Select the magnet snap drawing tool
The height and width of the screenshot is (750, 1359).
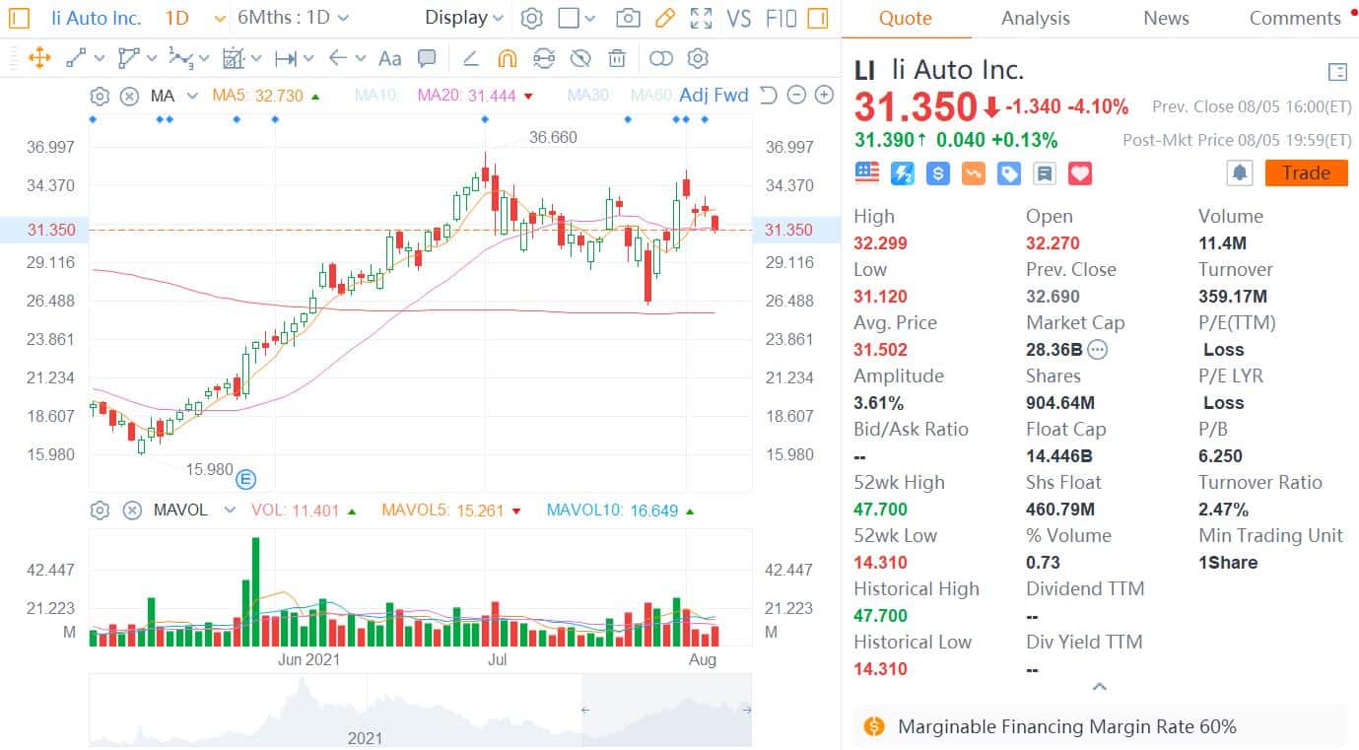pos(507,58)
